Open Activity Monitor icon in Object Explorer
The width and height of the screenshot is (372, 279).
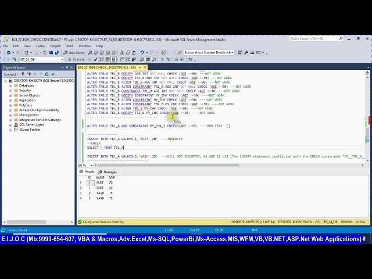click(53, 74)
